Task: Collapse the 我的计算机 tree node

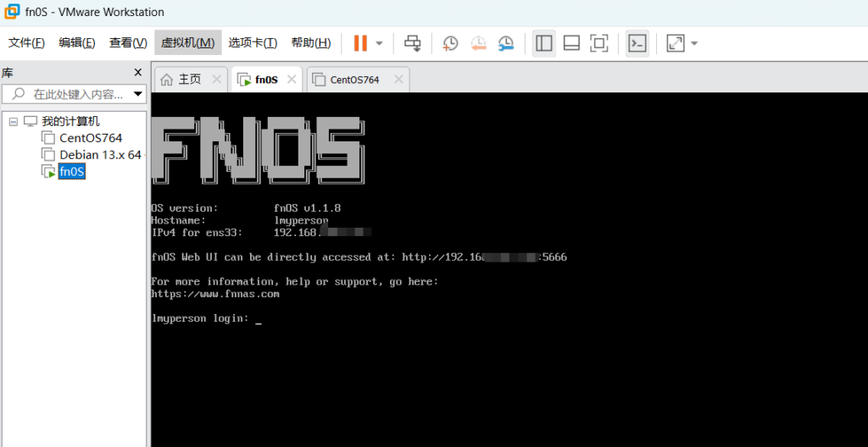Action: click(x=13, y=121)
